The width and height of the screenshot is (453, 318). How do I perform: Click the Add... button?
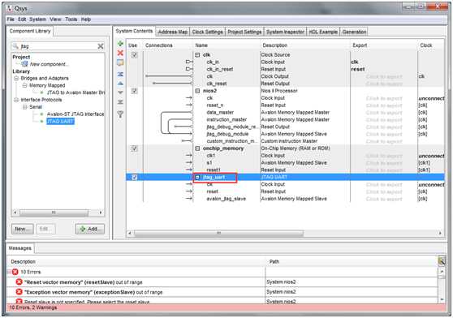tap(90, 229)
